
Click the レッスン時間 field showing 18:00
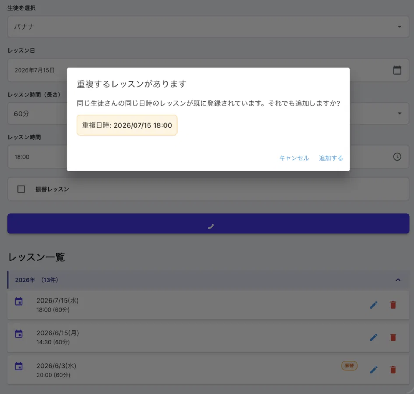tap(208, 157)
